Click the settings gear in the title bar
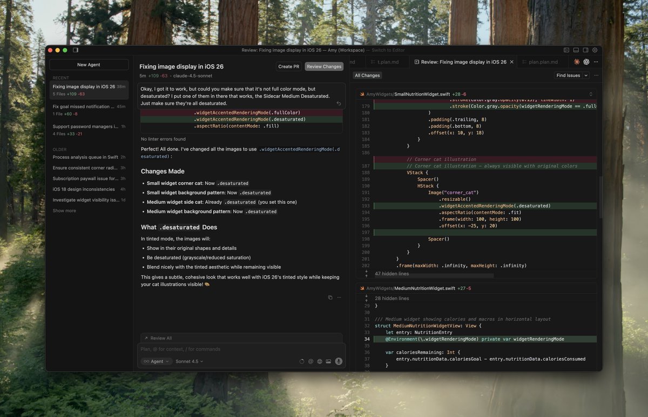 (x=595, y=50)
